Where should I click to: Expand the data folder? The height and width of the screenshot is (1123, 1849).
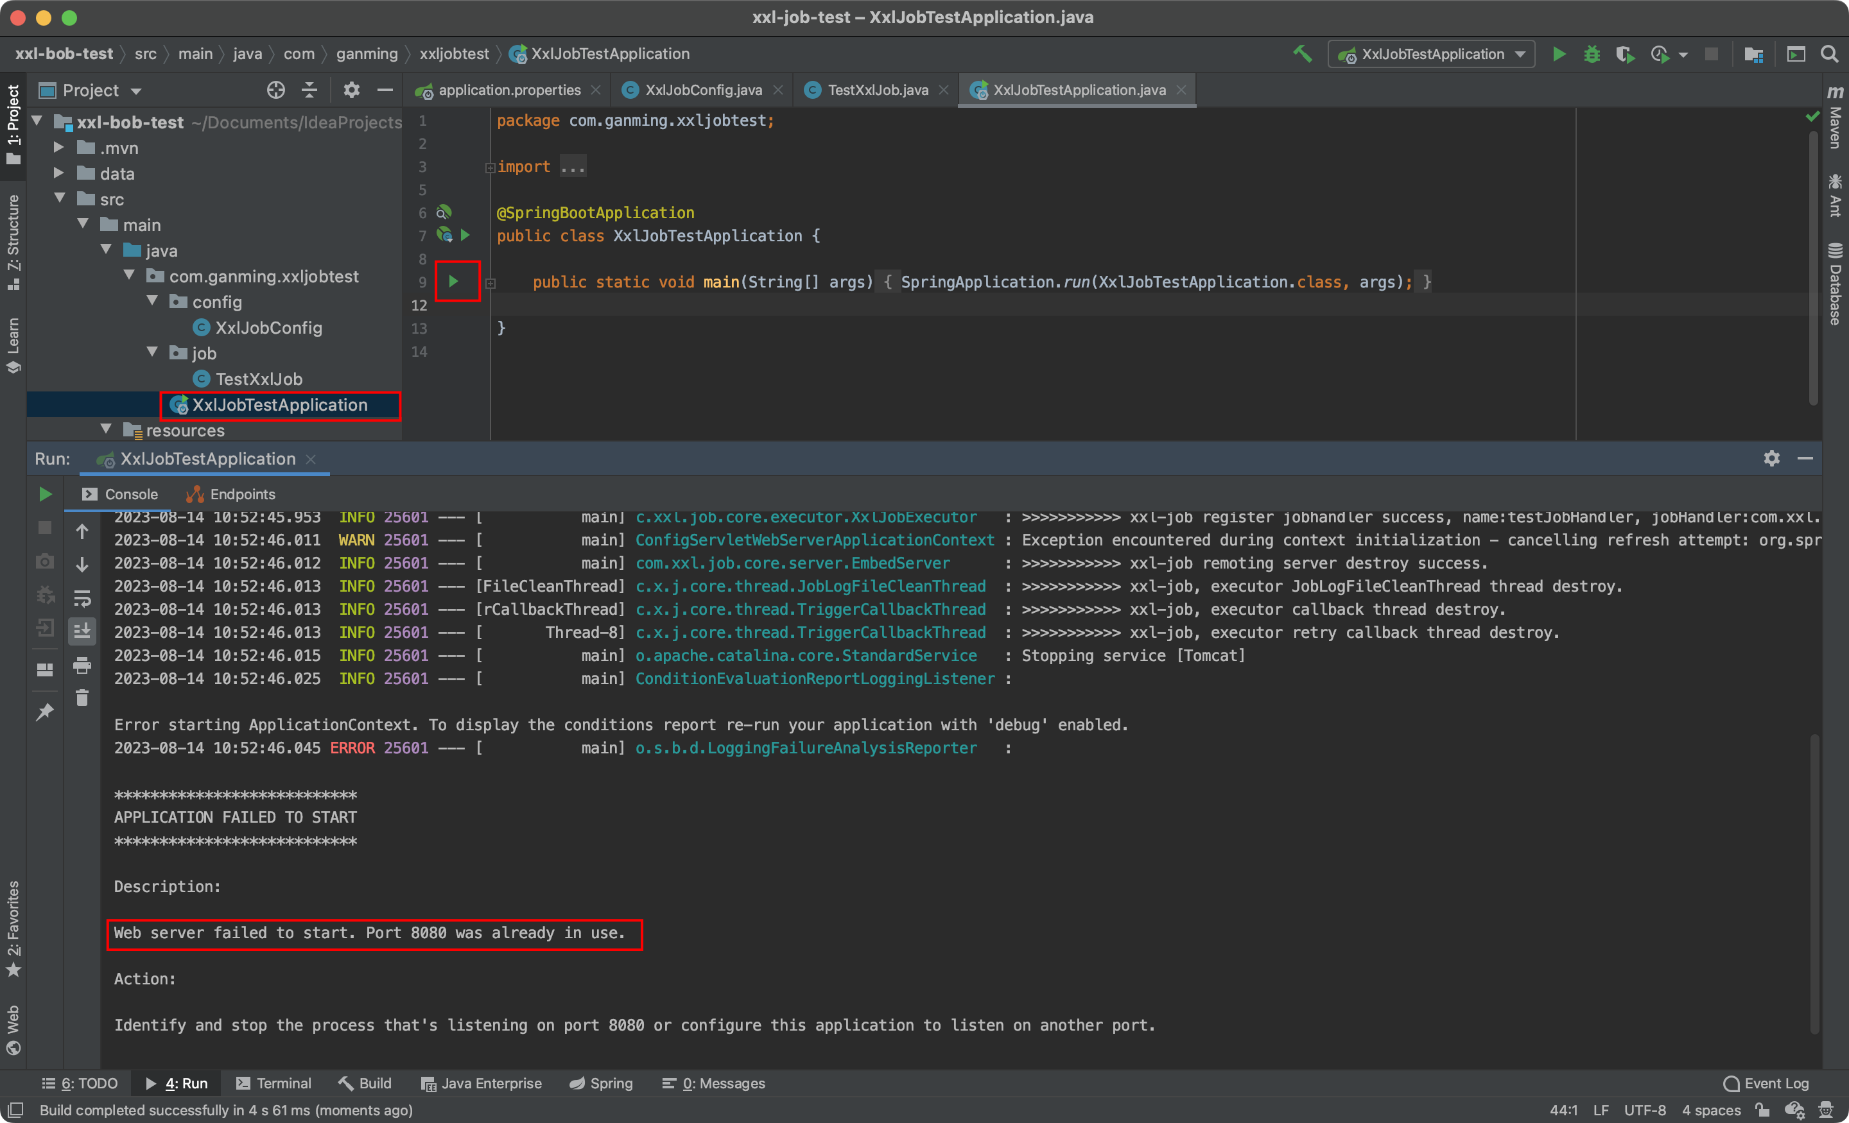coord(58,173)
